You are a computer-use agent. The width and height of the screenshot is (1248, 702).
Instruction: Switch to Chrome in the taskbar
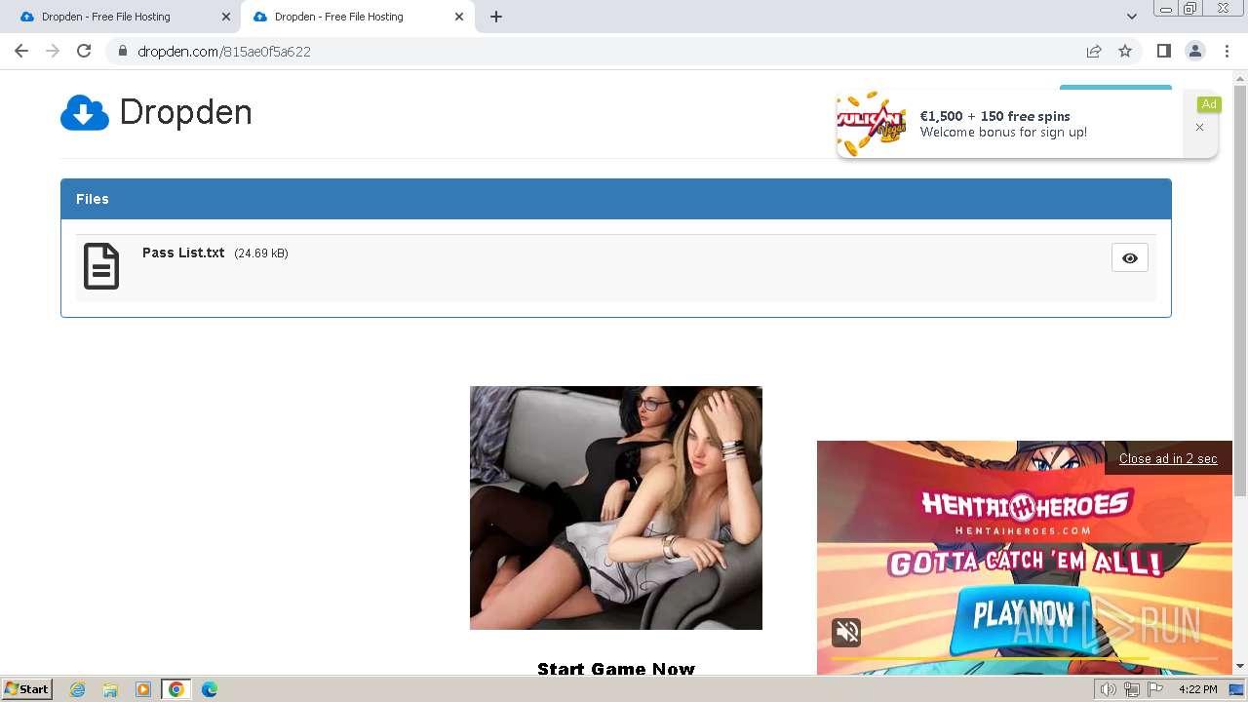pyautogui.click(x=176, y=689)
